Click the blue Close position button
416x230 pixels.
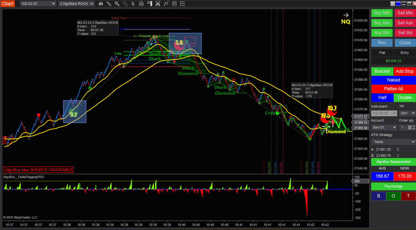(405, 43)
